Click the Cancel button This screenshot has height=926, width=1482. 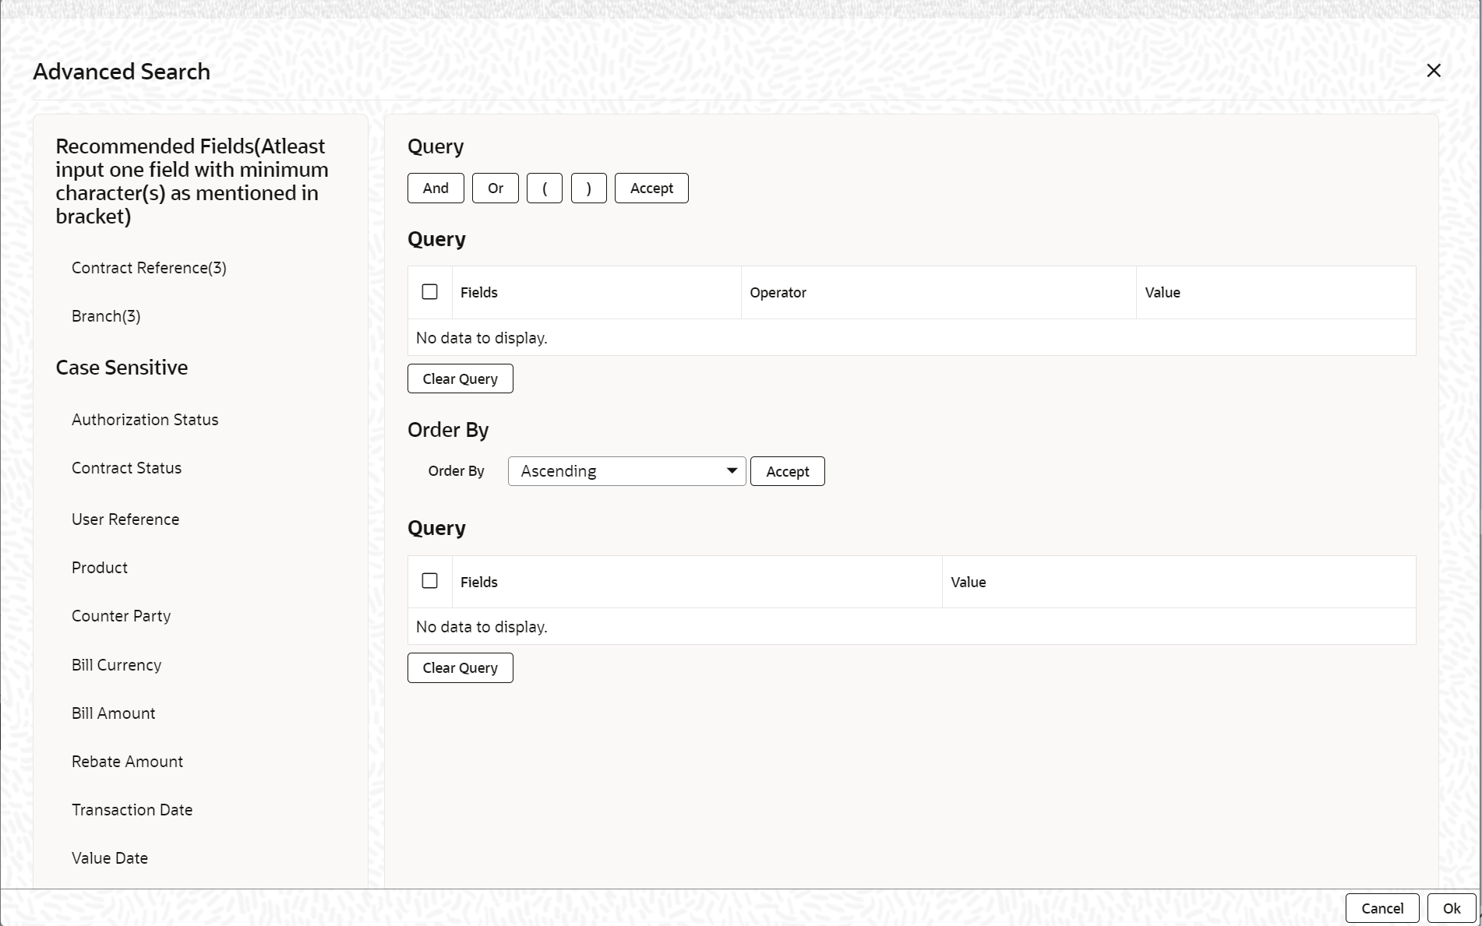coord(1382,908)
